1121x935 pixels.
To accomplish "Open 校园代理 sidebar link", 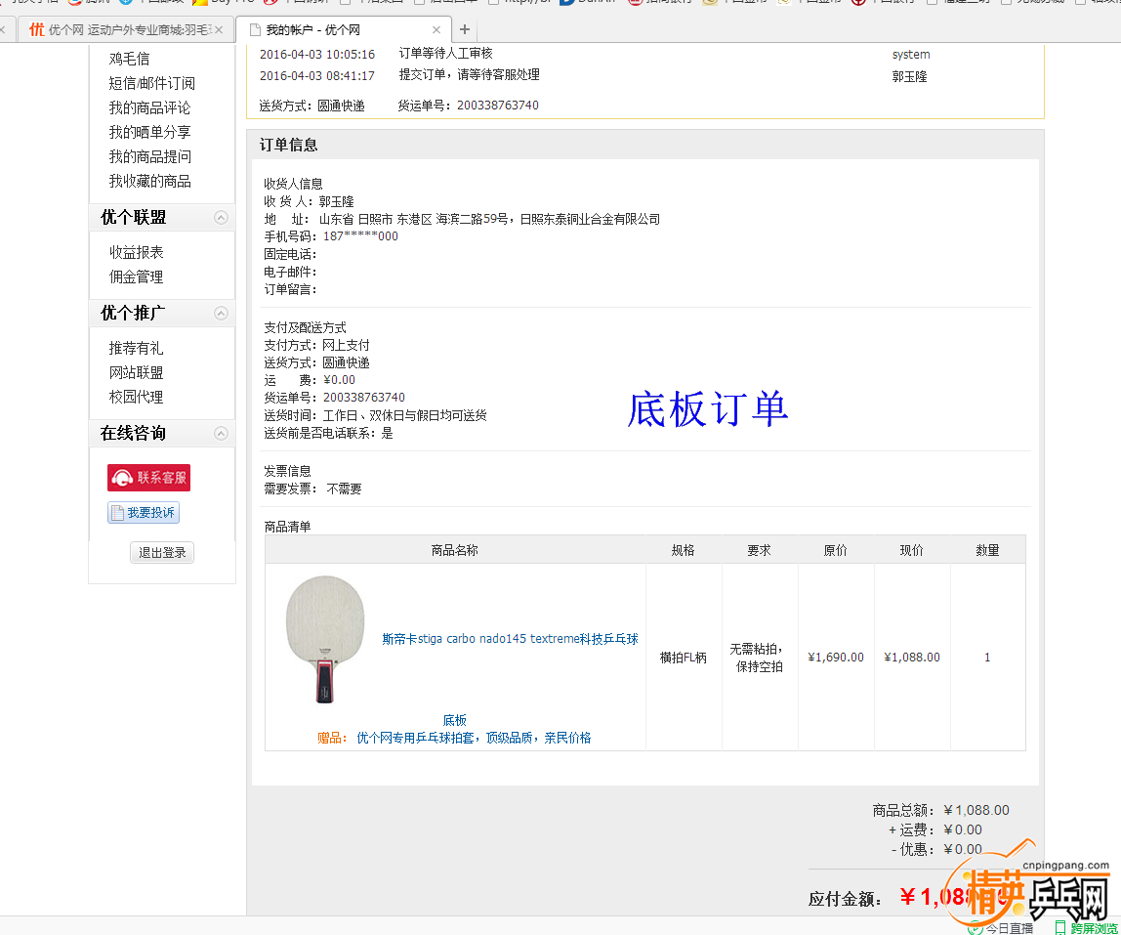I will 136,397.
